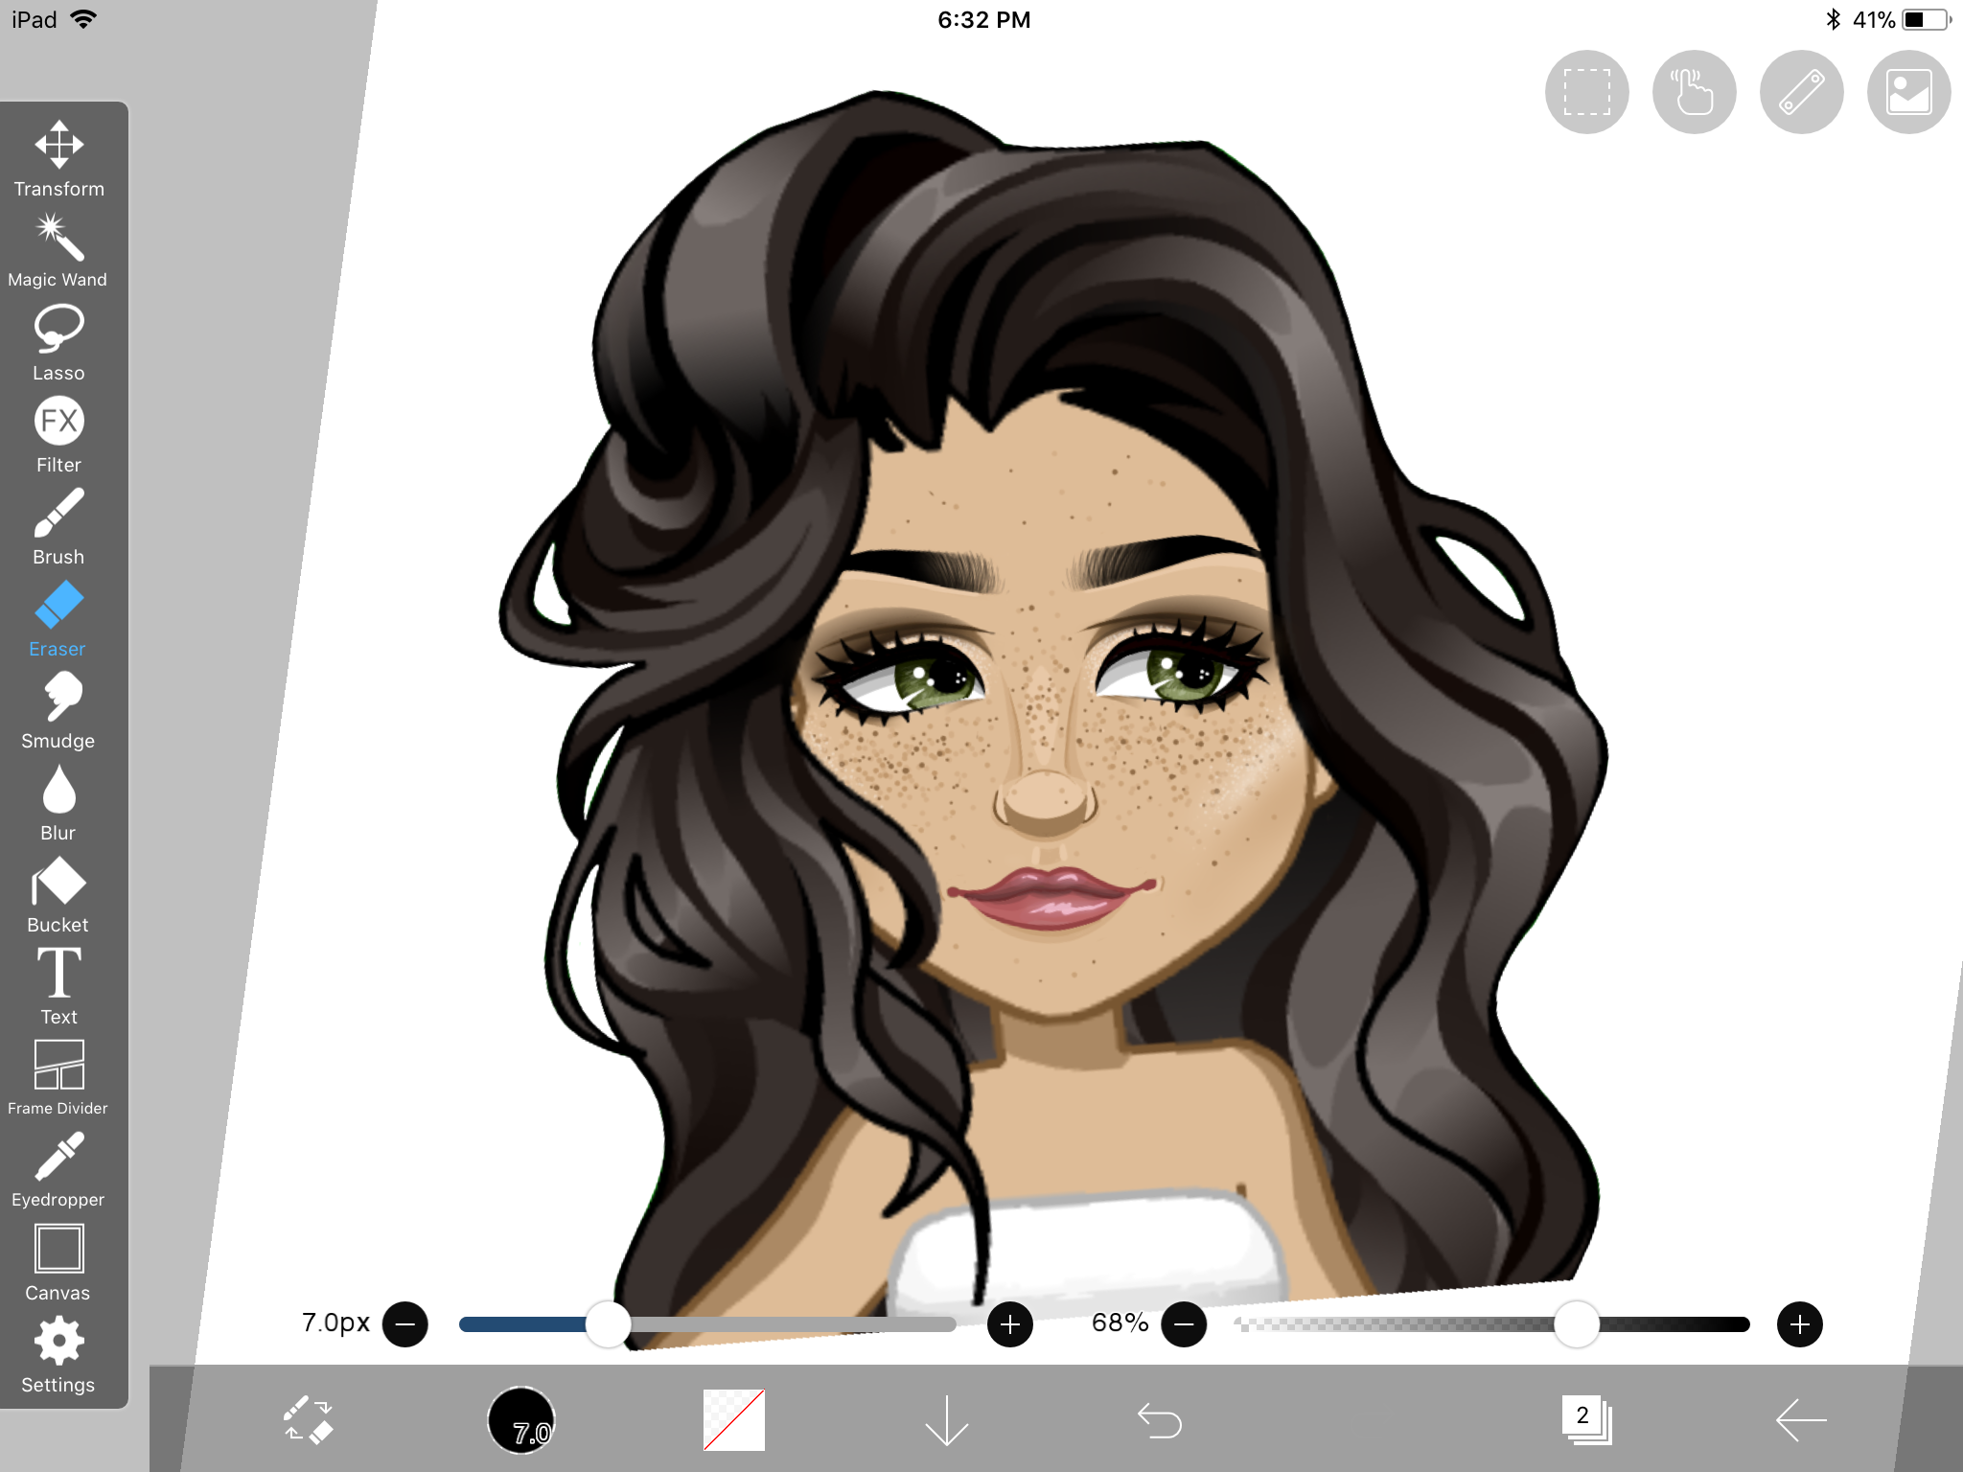Open the Frame Divider tool
The image size is (1963, 1472).
[x=58, y=1078]
